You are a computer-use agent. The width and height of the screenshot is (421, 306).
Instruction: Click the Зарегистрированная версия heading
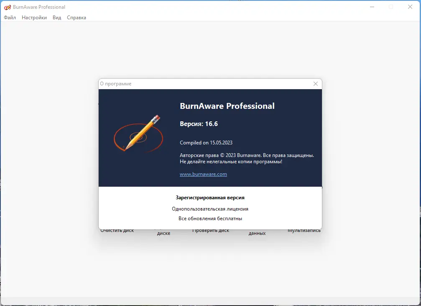click(210, 197)
